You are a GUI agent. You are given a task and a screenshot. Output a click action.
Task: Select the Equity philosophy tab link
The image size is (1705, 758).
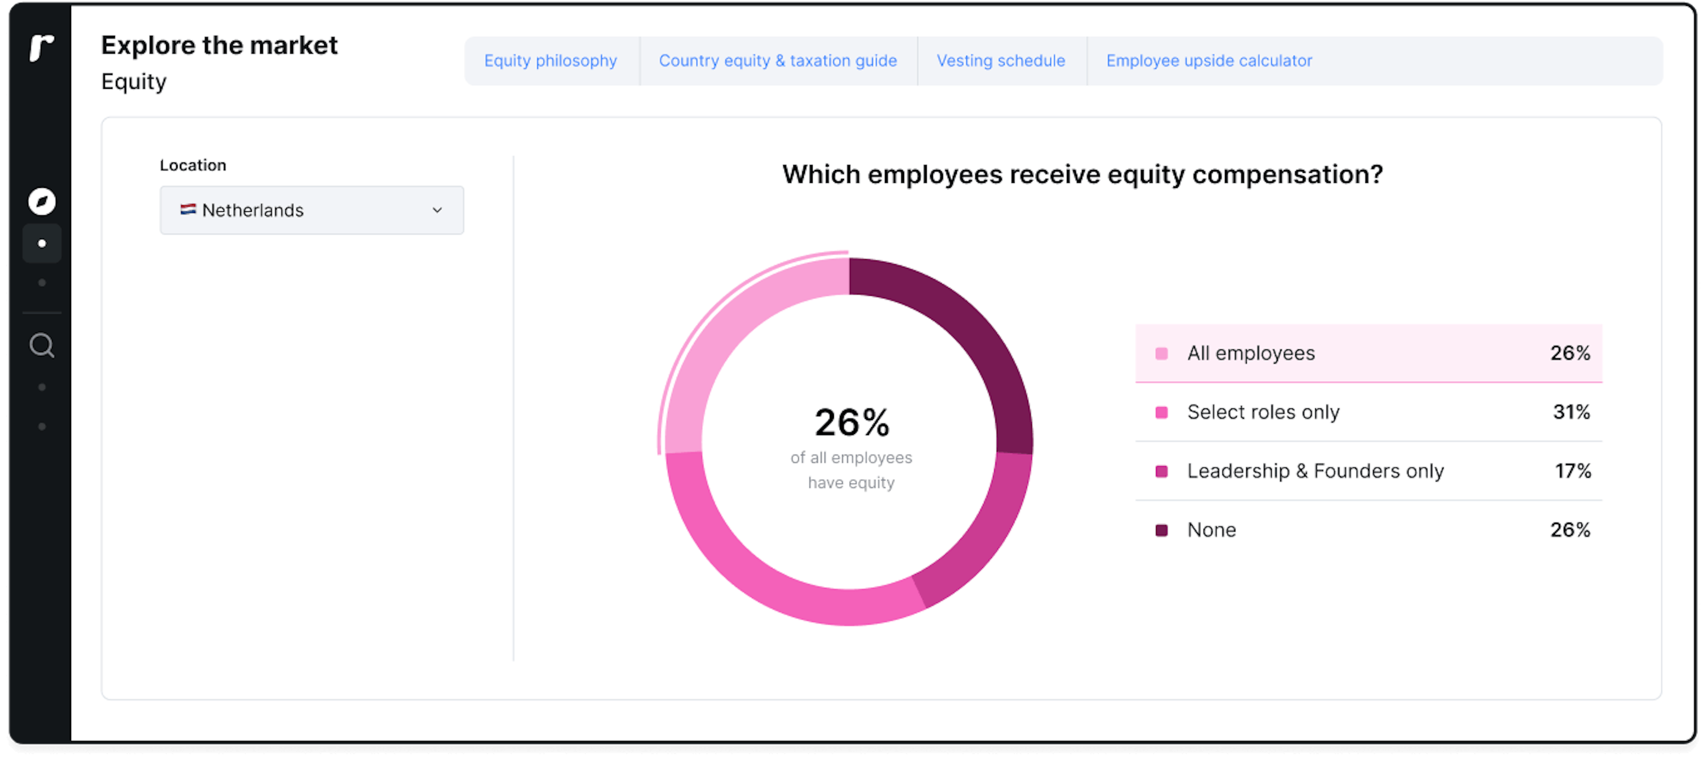coord(551,60)
